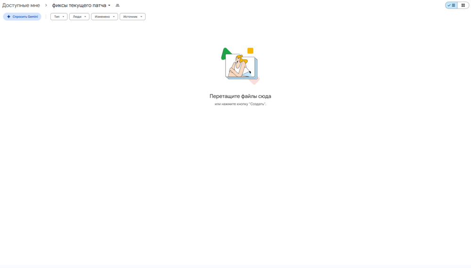Click the empty-folder illustration image

click(x=240, y=66)
